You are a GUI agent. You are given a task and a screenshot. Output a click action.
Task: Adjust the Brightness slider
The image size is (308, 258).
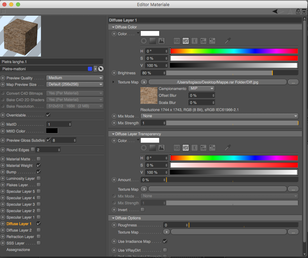pos(232,73)
